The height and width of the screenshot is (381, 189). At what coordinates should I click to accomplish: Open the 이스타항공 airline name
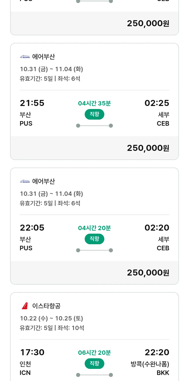click(46, 306)
